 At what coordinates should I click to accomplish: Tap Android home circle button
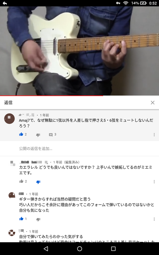[x=79, y=249]
